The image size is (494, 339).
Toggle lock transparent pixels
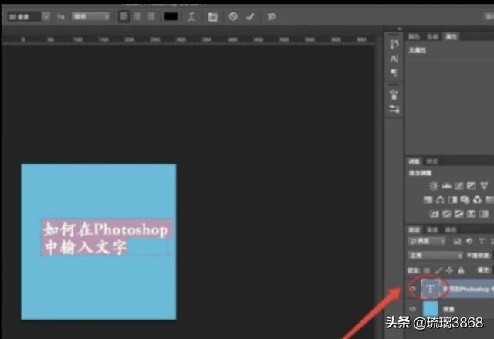click(x=427, y=270)
